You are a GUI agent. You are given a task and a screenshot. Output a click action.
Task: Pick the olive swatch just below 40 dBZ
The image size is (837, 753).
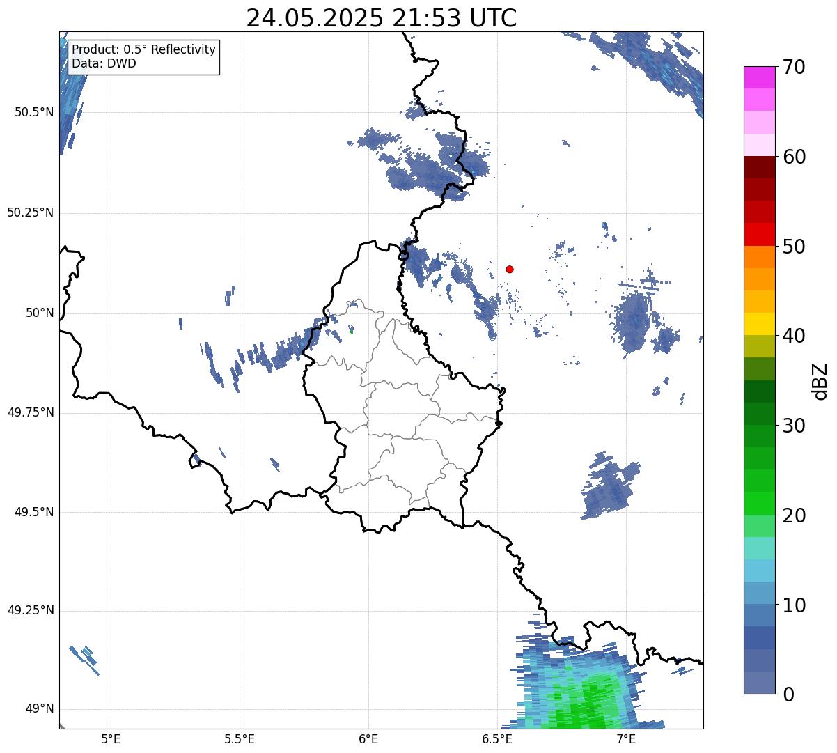[x=760, y=347]
